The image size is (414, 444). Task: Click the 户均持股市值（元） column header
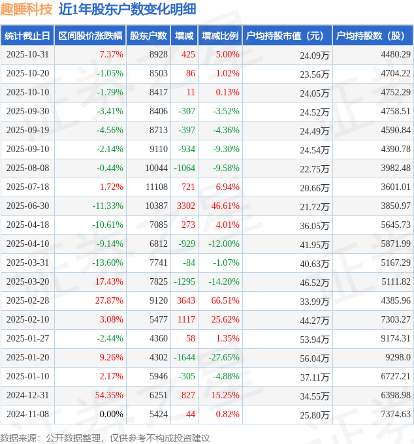click(287, 36)
